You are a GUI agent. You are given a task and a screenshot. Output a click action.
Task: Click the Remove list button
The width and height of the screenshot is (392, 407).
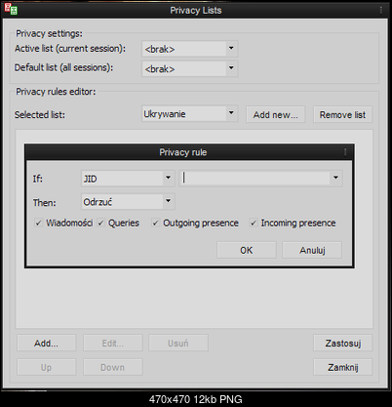pyautogui.click(x=342, y=114)
